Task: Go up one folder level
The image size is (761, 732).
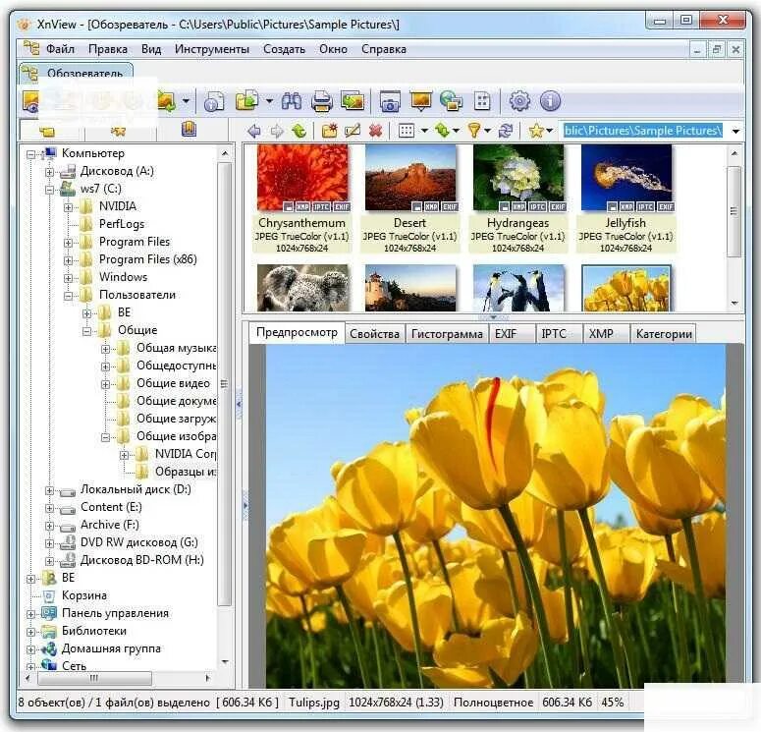Action: pyautogui.click(x=299, y=131)
